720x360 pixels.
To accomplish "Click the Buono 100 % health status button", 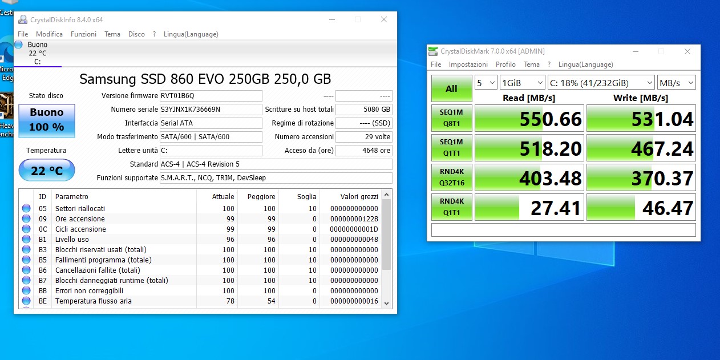I will 47,120.
